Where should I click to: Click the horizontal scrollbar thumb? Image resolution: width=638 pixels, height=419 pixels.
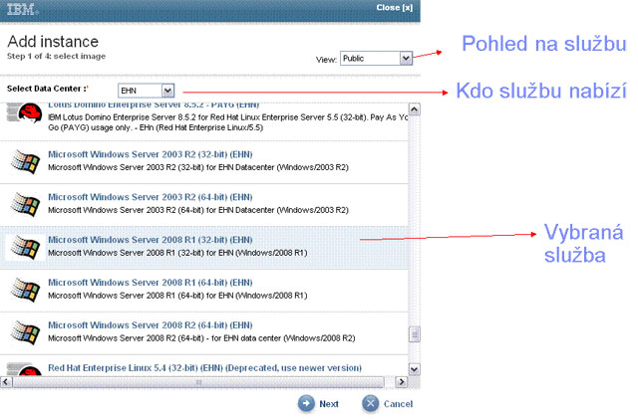[x=198, y=382]
